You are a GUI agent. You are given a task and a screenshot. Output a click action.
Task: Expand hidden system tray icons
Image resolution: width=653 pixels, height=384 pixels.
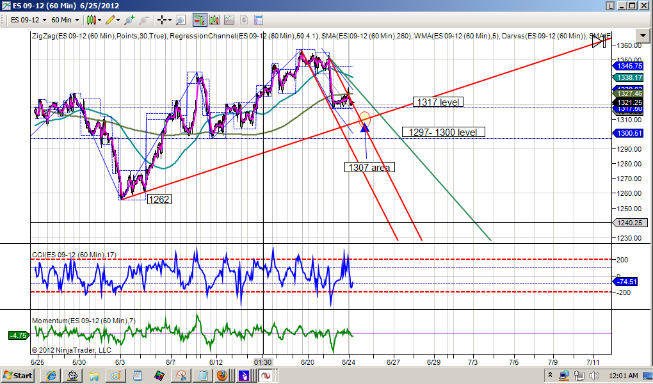550,376
